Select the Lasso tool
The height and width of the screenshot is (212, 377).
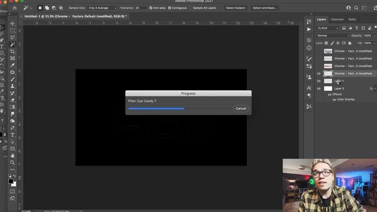click(12, 38)
